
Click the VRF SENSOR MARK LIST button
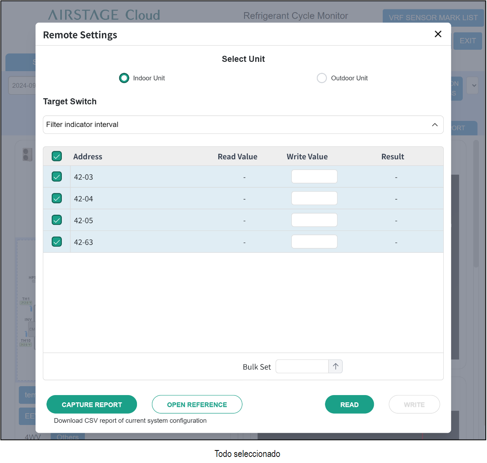tap(433, 18)
